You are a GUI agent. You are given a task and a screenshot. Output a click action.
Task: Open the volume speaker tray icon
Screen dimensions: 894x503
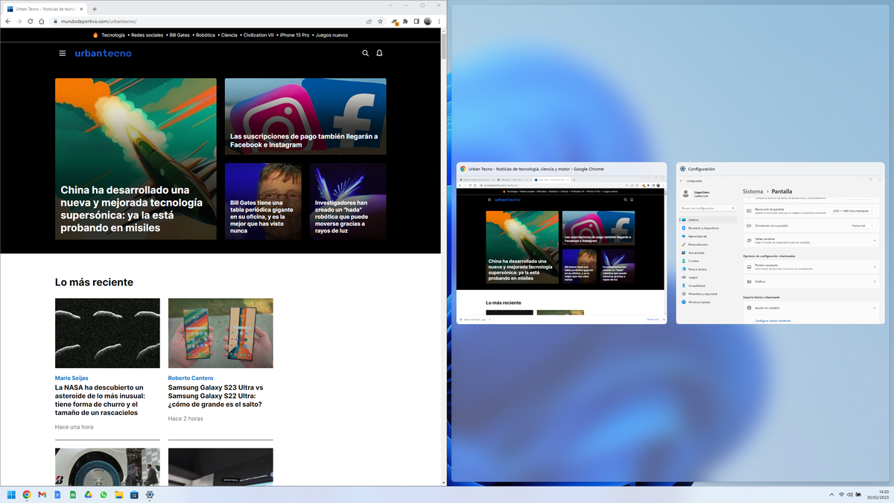click(x=851, y=495)
